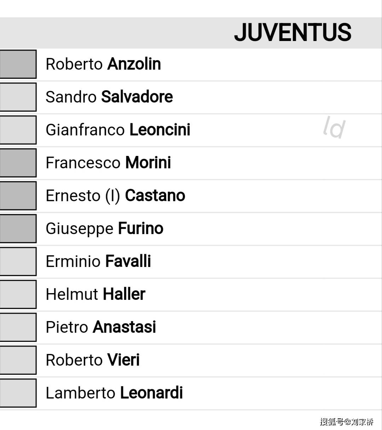Screen dimensions: 382x430
Task: Click the faint "ld" watermark logo
Action: (x=334, y=128)
